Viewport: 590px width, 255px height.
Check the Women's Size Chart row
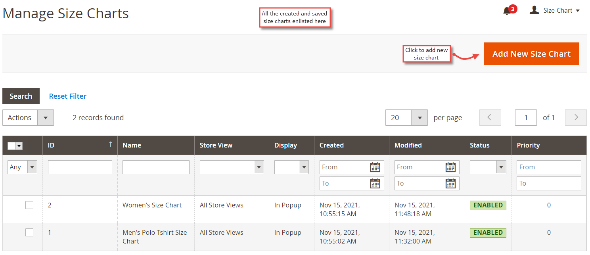29,205
